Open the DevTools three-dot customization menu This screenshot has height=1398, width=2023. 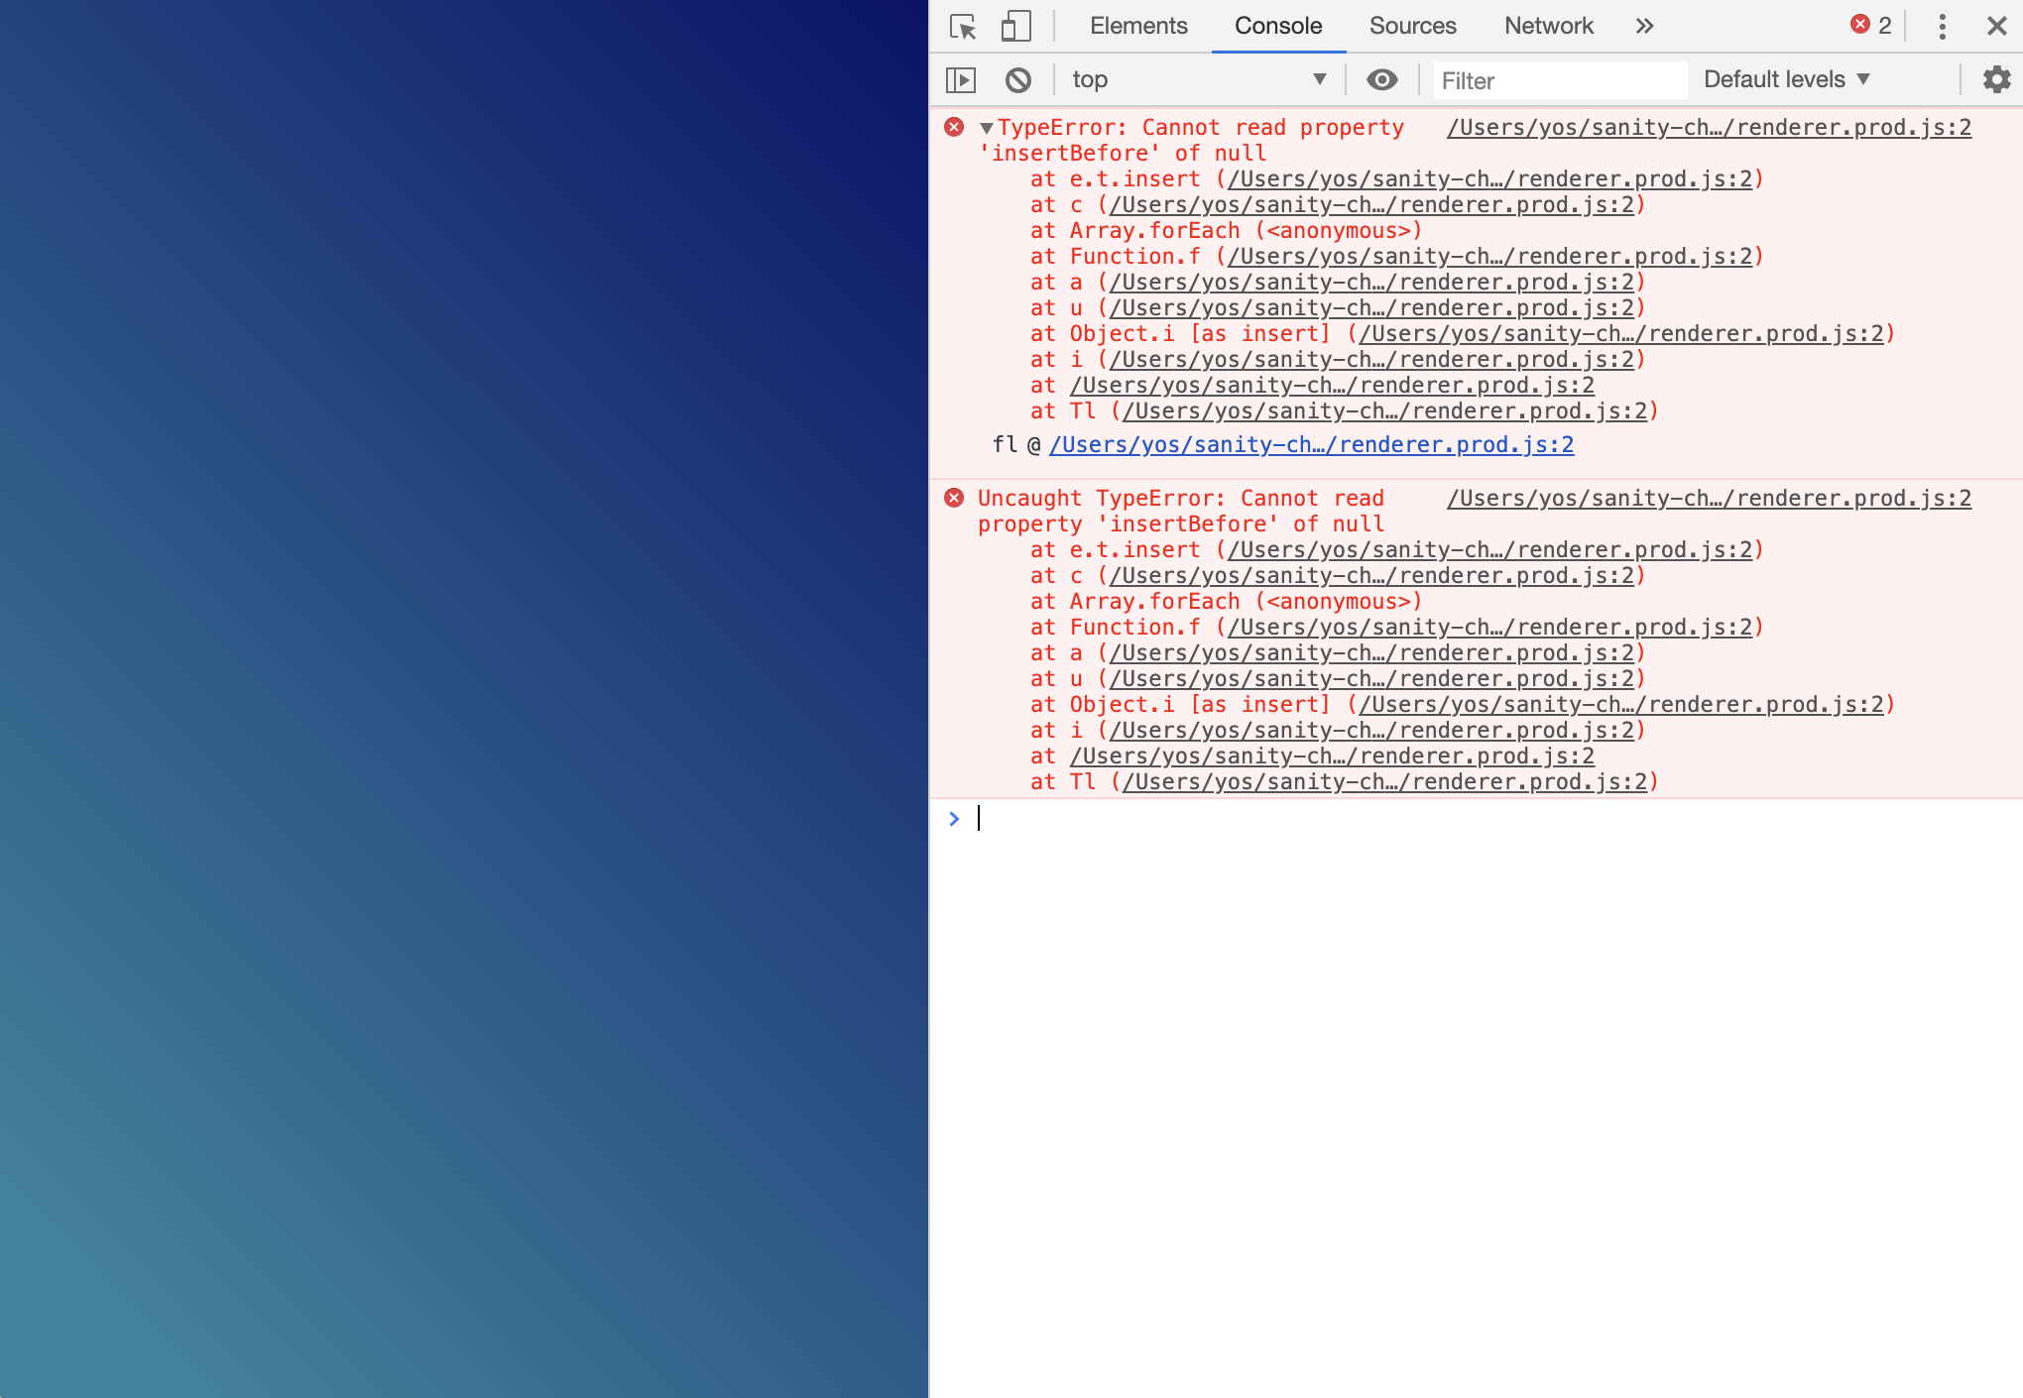coord(1941,27)
